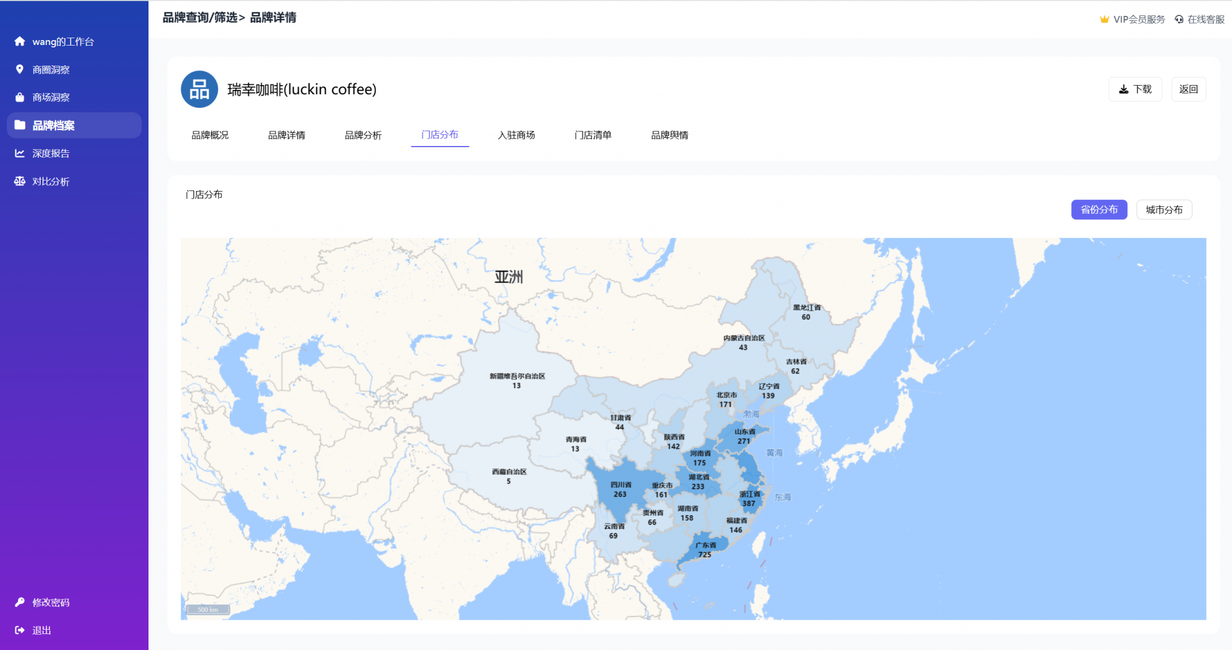Switch to 城市分布 view

(1164, 209)
